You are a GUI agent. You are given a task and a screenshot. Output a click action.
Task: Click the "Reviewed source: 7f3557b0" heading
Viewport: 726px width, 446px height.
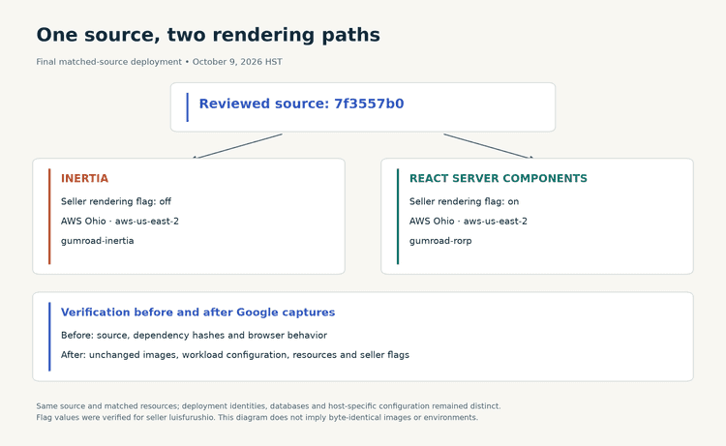click(301, 104)
